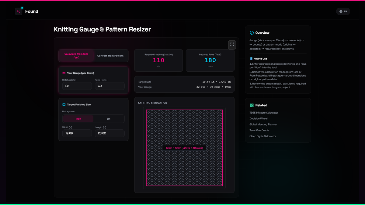Click the Related grid icon

252,105
